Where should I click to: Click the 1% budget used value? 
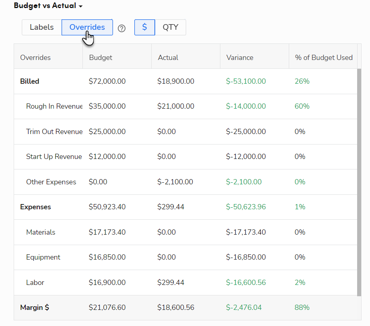pos(300,207)
